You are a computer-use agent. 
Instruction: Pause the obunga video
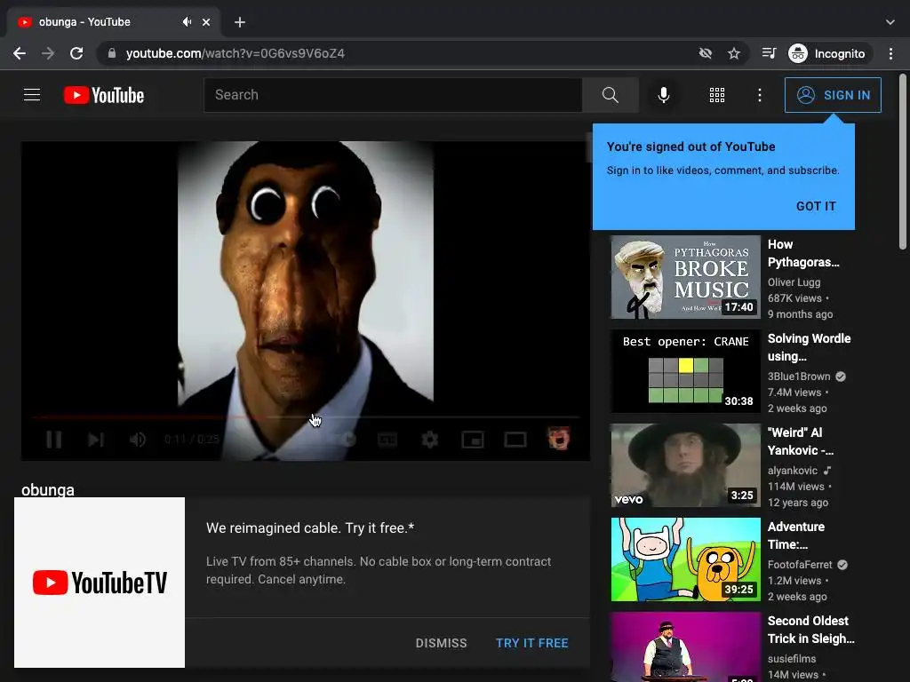54,440
